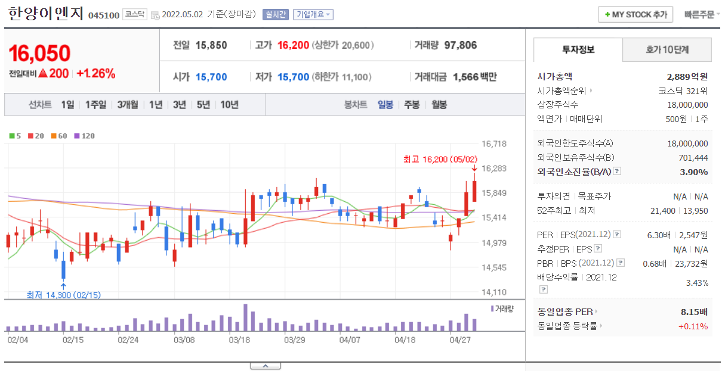
Task: Select the 주봉 weekly candle chart
Action: coord(412,105)
